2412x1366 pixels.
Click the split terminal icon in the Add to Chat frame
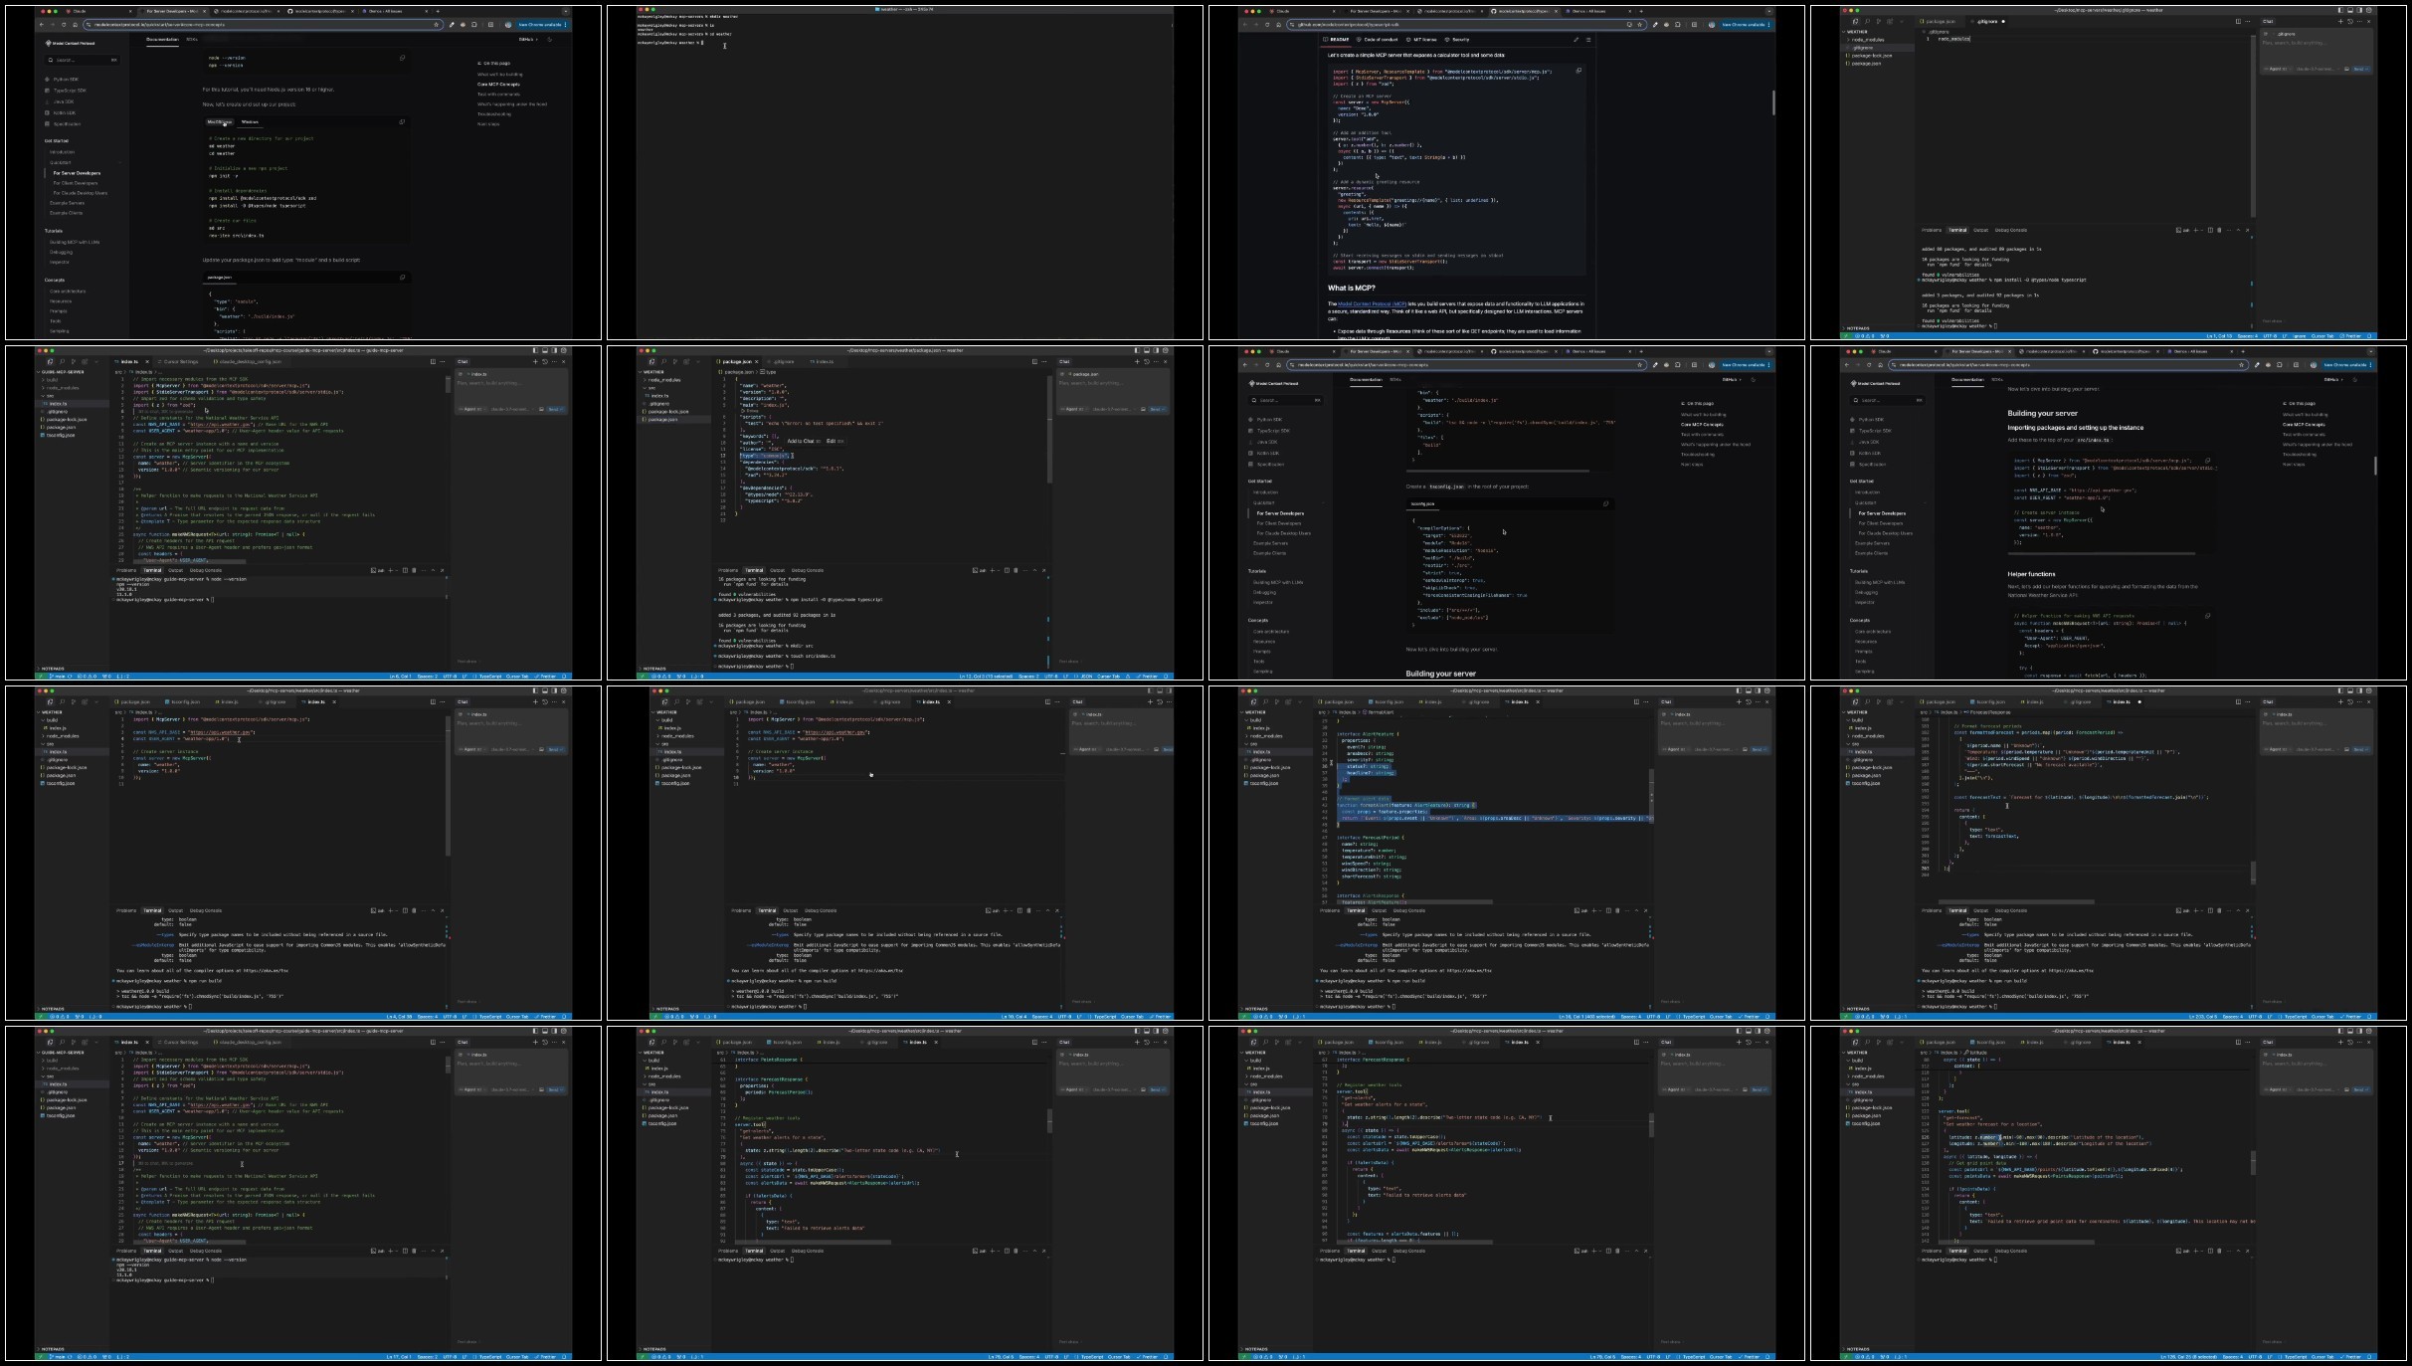coord(1006,570)
